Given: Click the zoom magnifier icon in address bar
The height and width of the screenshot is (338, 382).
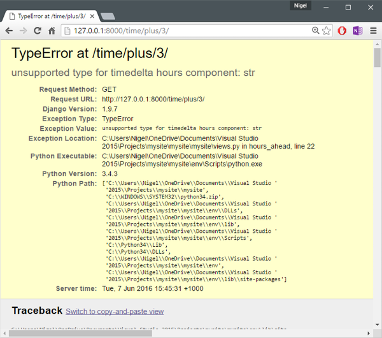Looking at the screenshot, I should coord(316,31).
